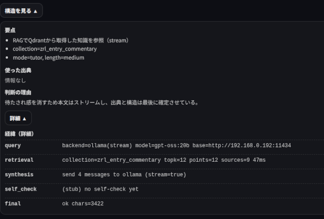
Task: Click the mode=tutor, length=medium bullet
Action: 49,58
